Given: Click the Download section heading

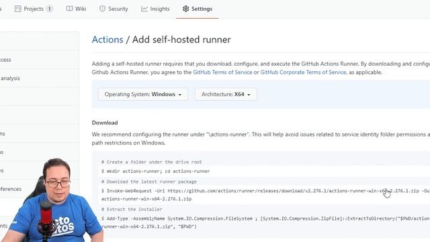Looking at the screenshot, I should (105, 122).
